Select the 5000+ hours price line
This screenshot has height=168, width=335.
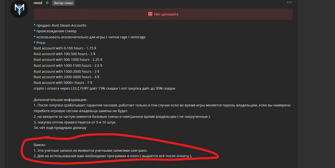[63, 83]
